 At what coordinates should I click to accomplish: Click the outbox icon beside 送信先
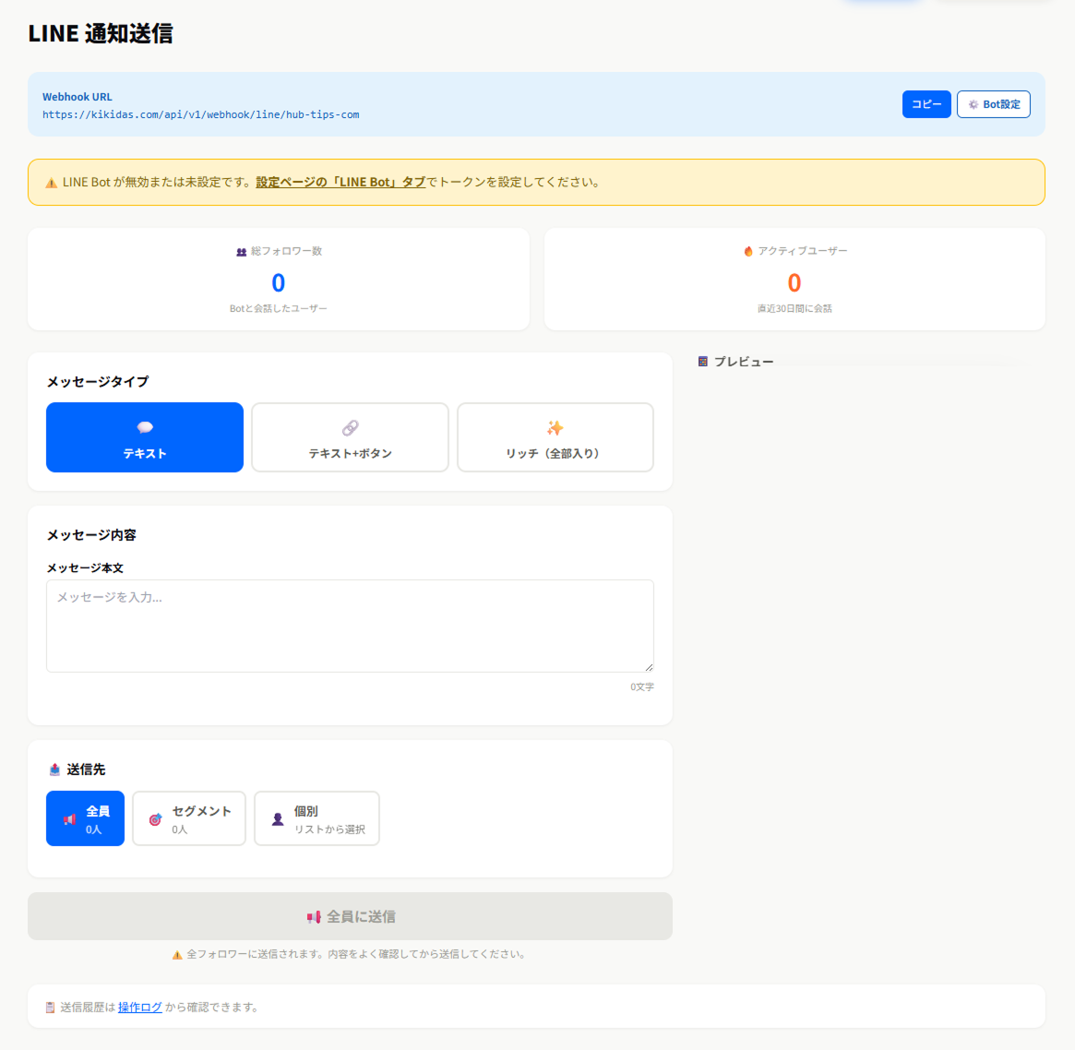[54, 770]
